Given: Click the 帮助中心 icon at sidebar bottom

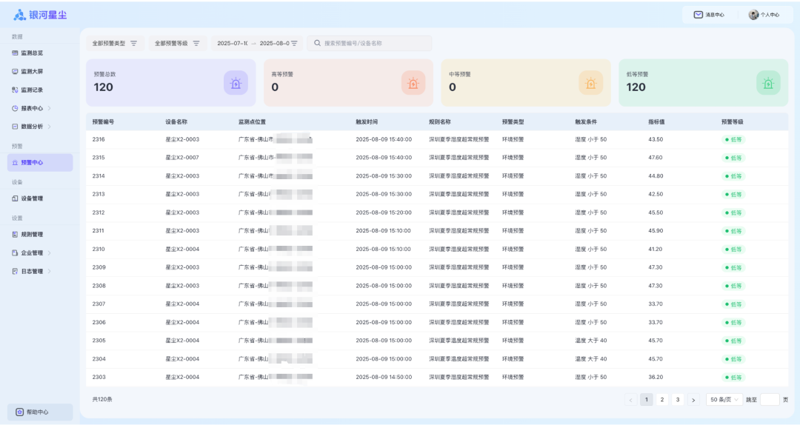Looking at the screenshot, I should pos(19,412).
